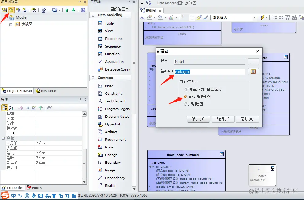Click the line color swatch icon
The height and width of the screenshot is (200, 304).
coord(171,18)
